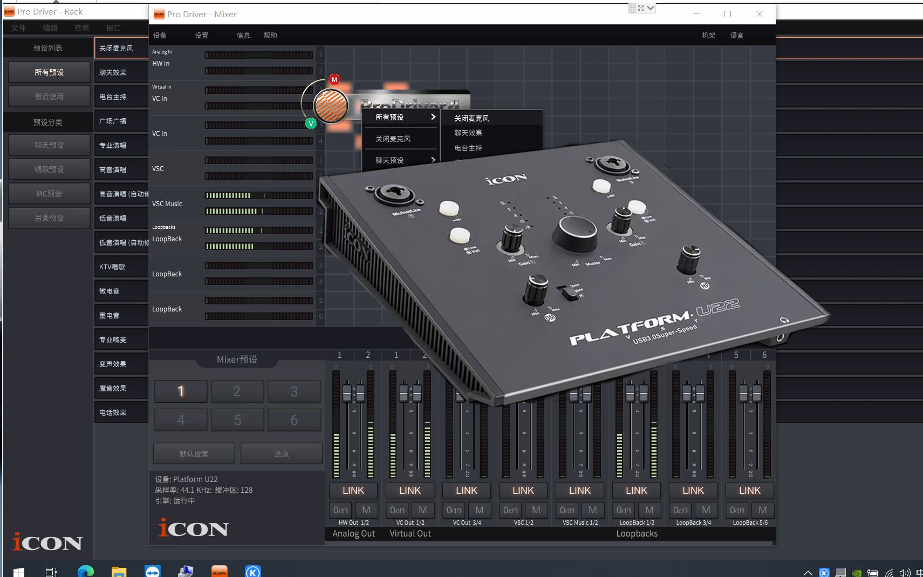Mute the LoopBack 5/6 channel
This screenshot has height=577, width=923.
[x=762, y=510]
